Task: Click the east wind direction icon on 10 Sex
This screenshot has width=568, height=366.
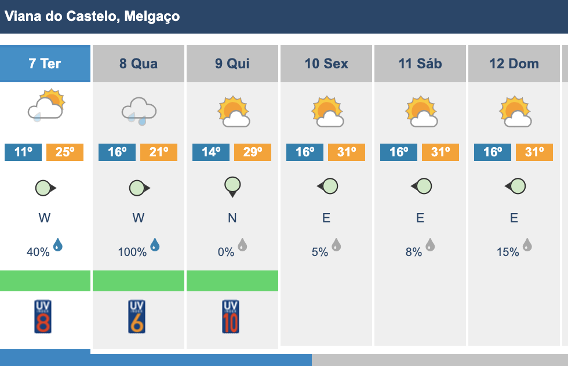Action: tap(327, 186)
